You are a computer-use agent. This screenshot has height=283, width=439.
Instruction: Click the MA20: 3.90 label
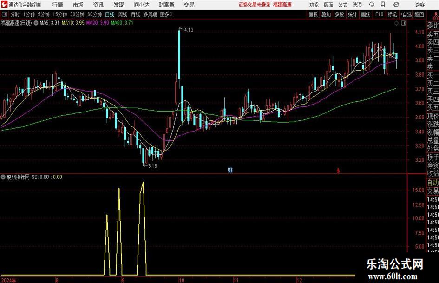(98, 23)
